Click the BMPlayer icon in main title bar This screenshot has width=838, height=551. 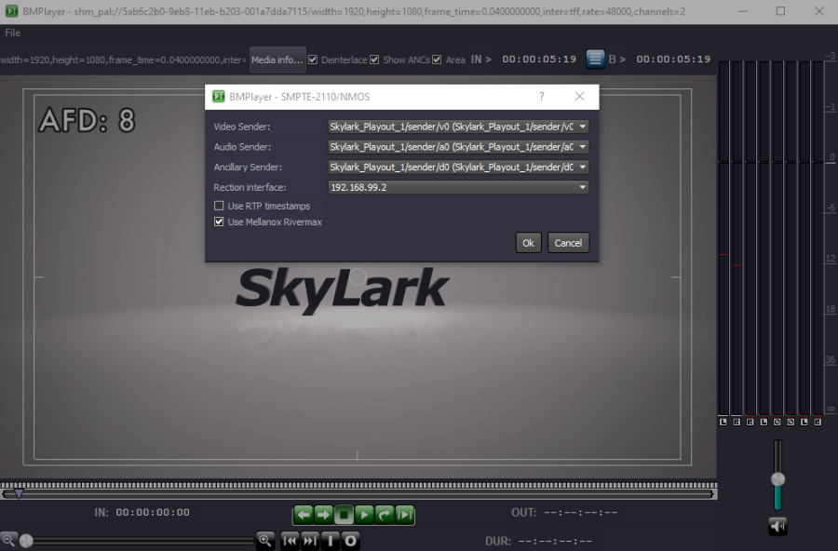pyautogui.click(x=11, y=11)
